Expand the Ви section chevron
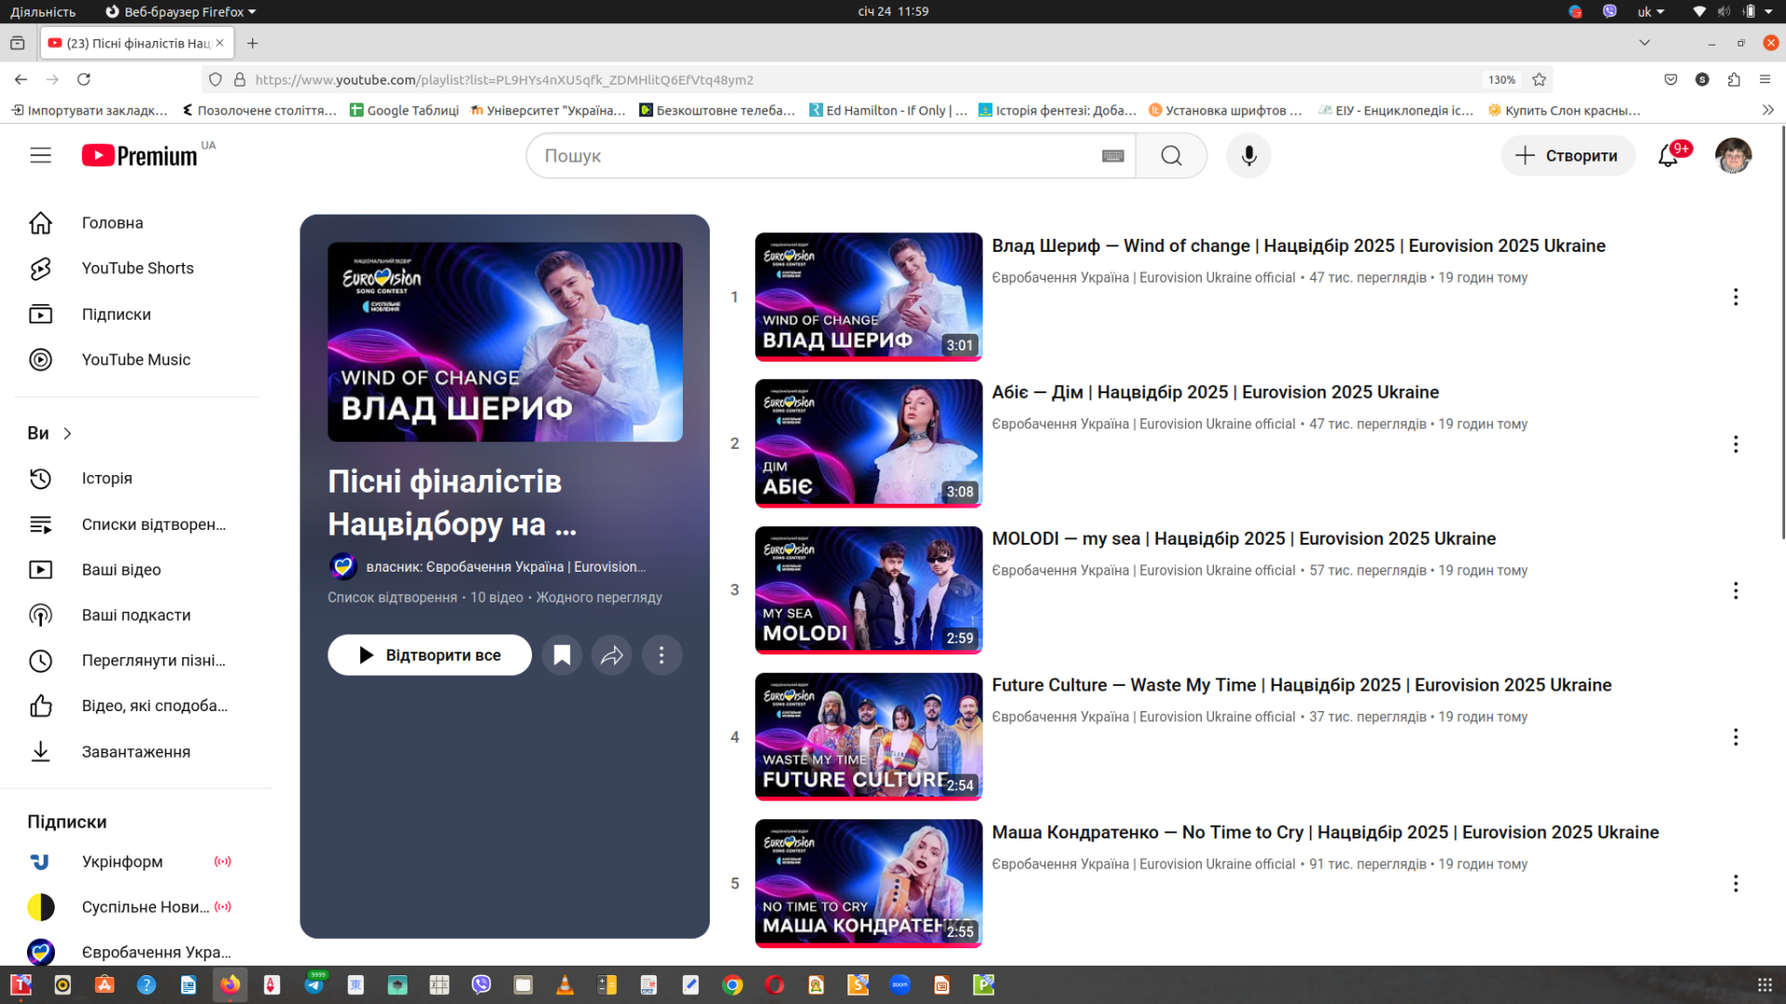The image size is (1786, 1004). 67,433
